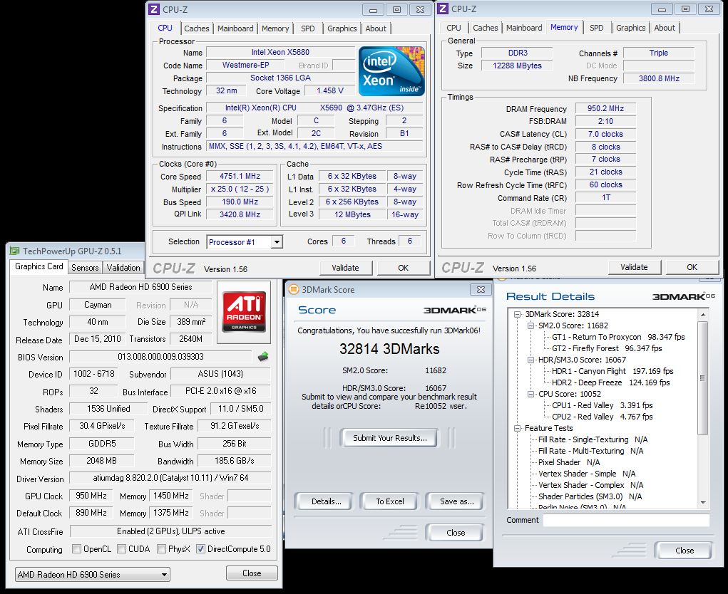Click the To Excel button
Viewport: 728px width, 594px height.
(390, 501)
